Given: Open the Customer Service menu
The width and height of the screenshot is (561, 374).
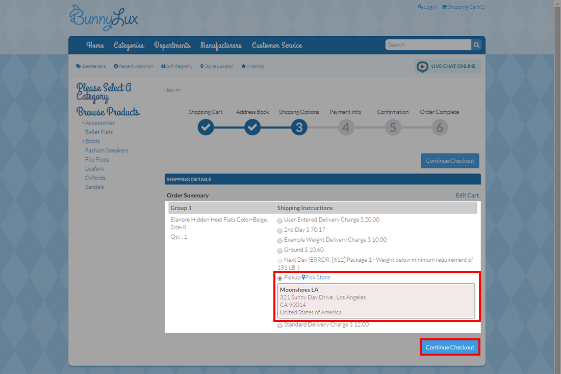Looking at the screenshot, I should point(277,45).
